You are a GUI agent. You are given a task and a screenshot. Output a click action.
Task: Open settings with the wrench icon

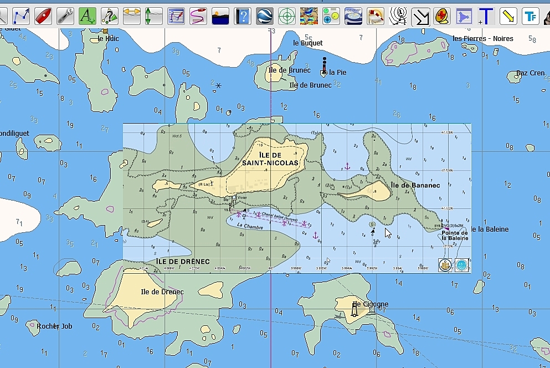click(x=65, y=16)
